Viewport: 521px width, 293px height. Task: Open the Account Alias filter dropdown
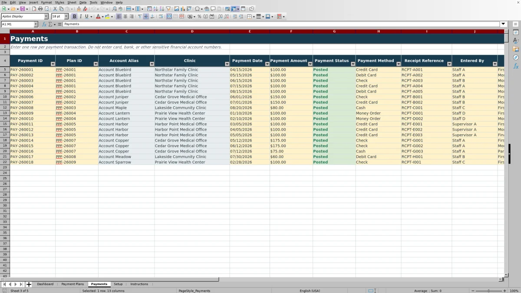(152, 64)
